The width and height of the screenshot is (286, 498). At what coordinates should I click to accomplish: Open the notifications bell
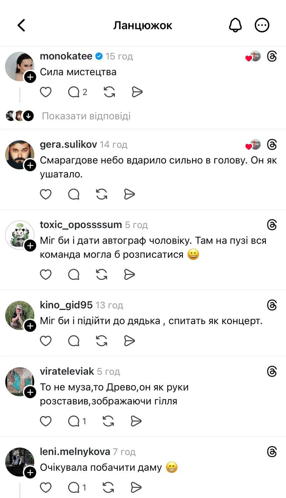(235, 25)
